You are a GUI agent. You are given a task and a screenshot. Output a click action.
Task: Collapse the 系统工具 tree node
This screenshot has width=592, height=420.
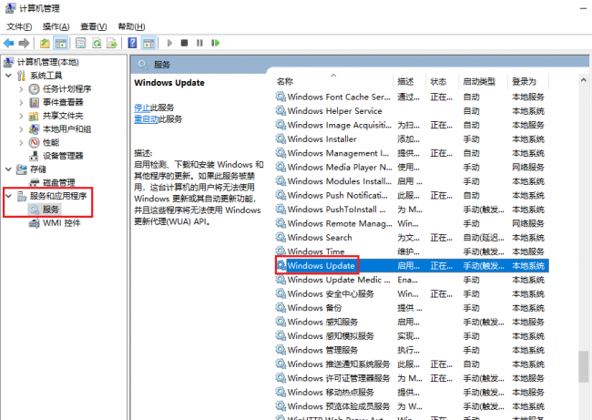9,76
